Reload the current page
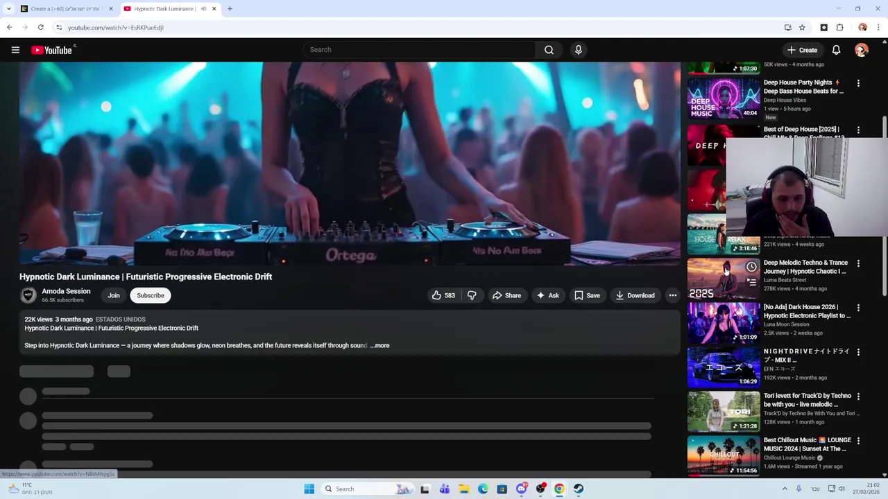Image resolution: width=888 pixels, height=499 pixels. (41, 28)
